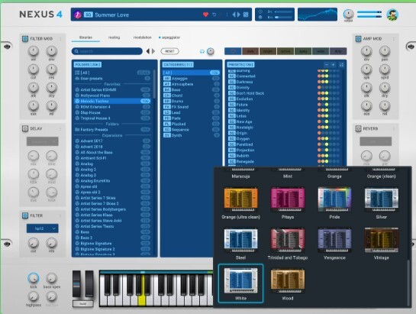Click the output knob in header

click(x=348, y=14)
